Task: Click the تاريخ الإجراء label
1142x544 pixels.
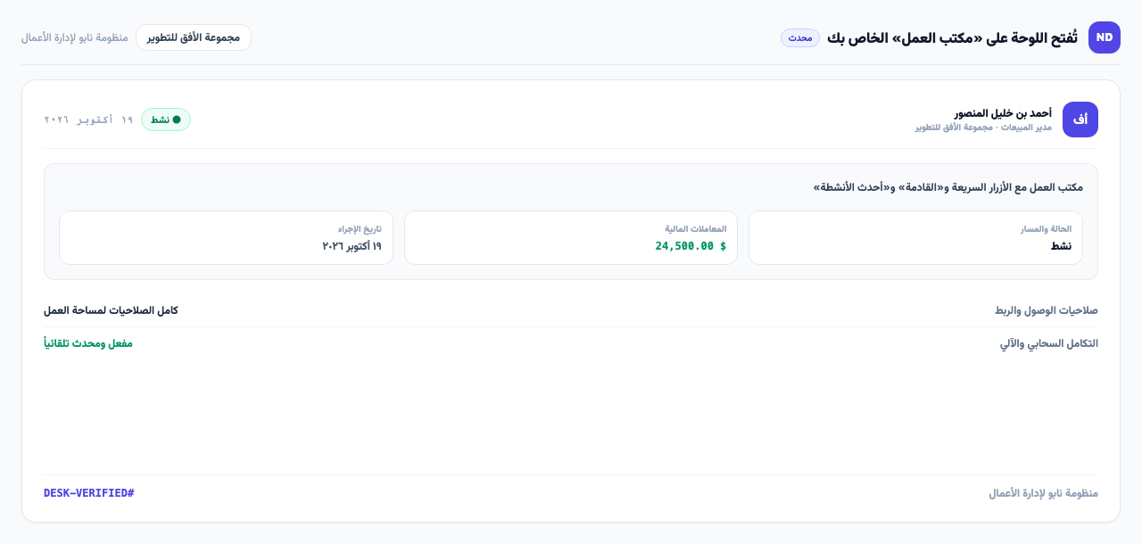Action: (x=360, y=229)
